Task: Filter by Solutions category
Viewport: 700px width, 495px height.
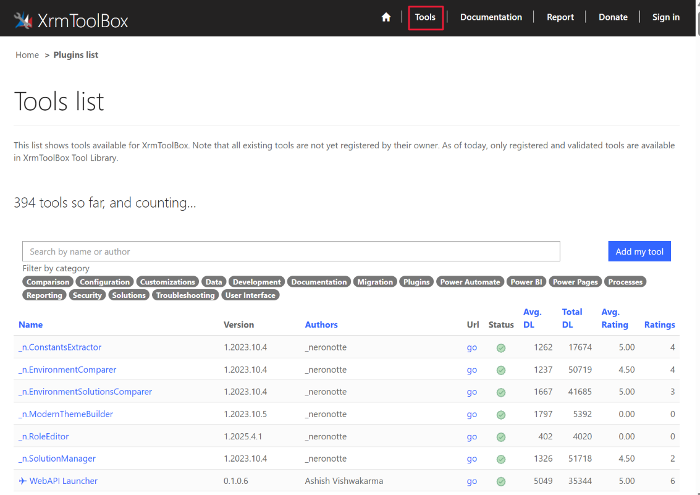Action: (x=129, y=295)
